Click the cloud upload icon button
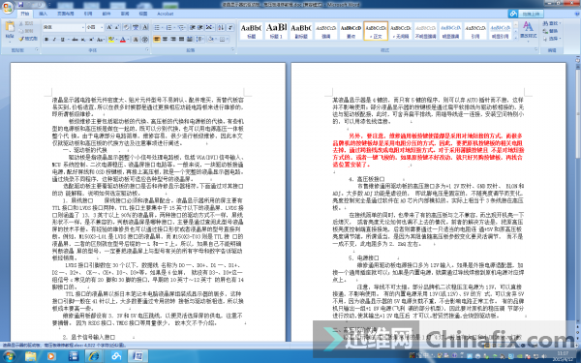The width and height of the screenshot is (581, 363). click(513, 14)
